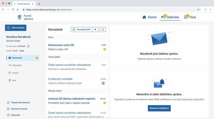214x119 pixels.
Task: Bookmark page with the star icon
Action: pyautogui.click(x=198, y=10)
